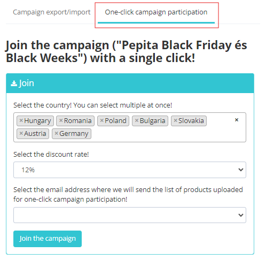Remove Poland tag via its x icon

(101, 120)
